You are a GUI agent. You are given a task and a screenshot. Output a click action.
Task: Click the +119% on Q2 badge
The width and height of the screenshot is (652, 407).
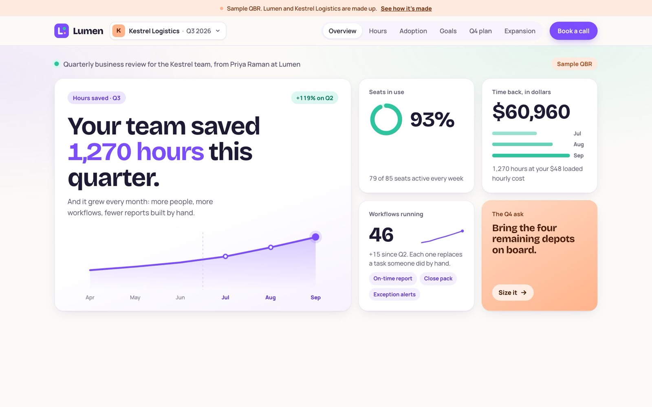[x=315, y=98]
